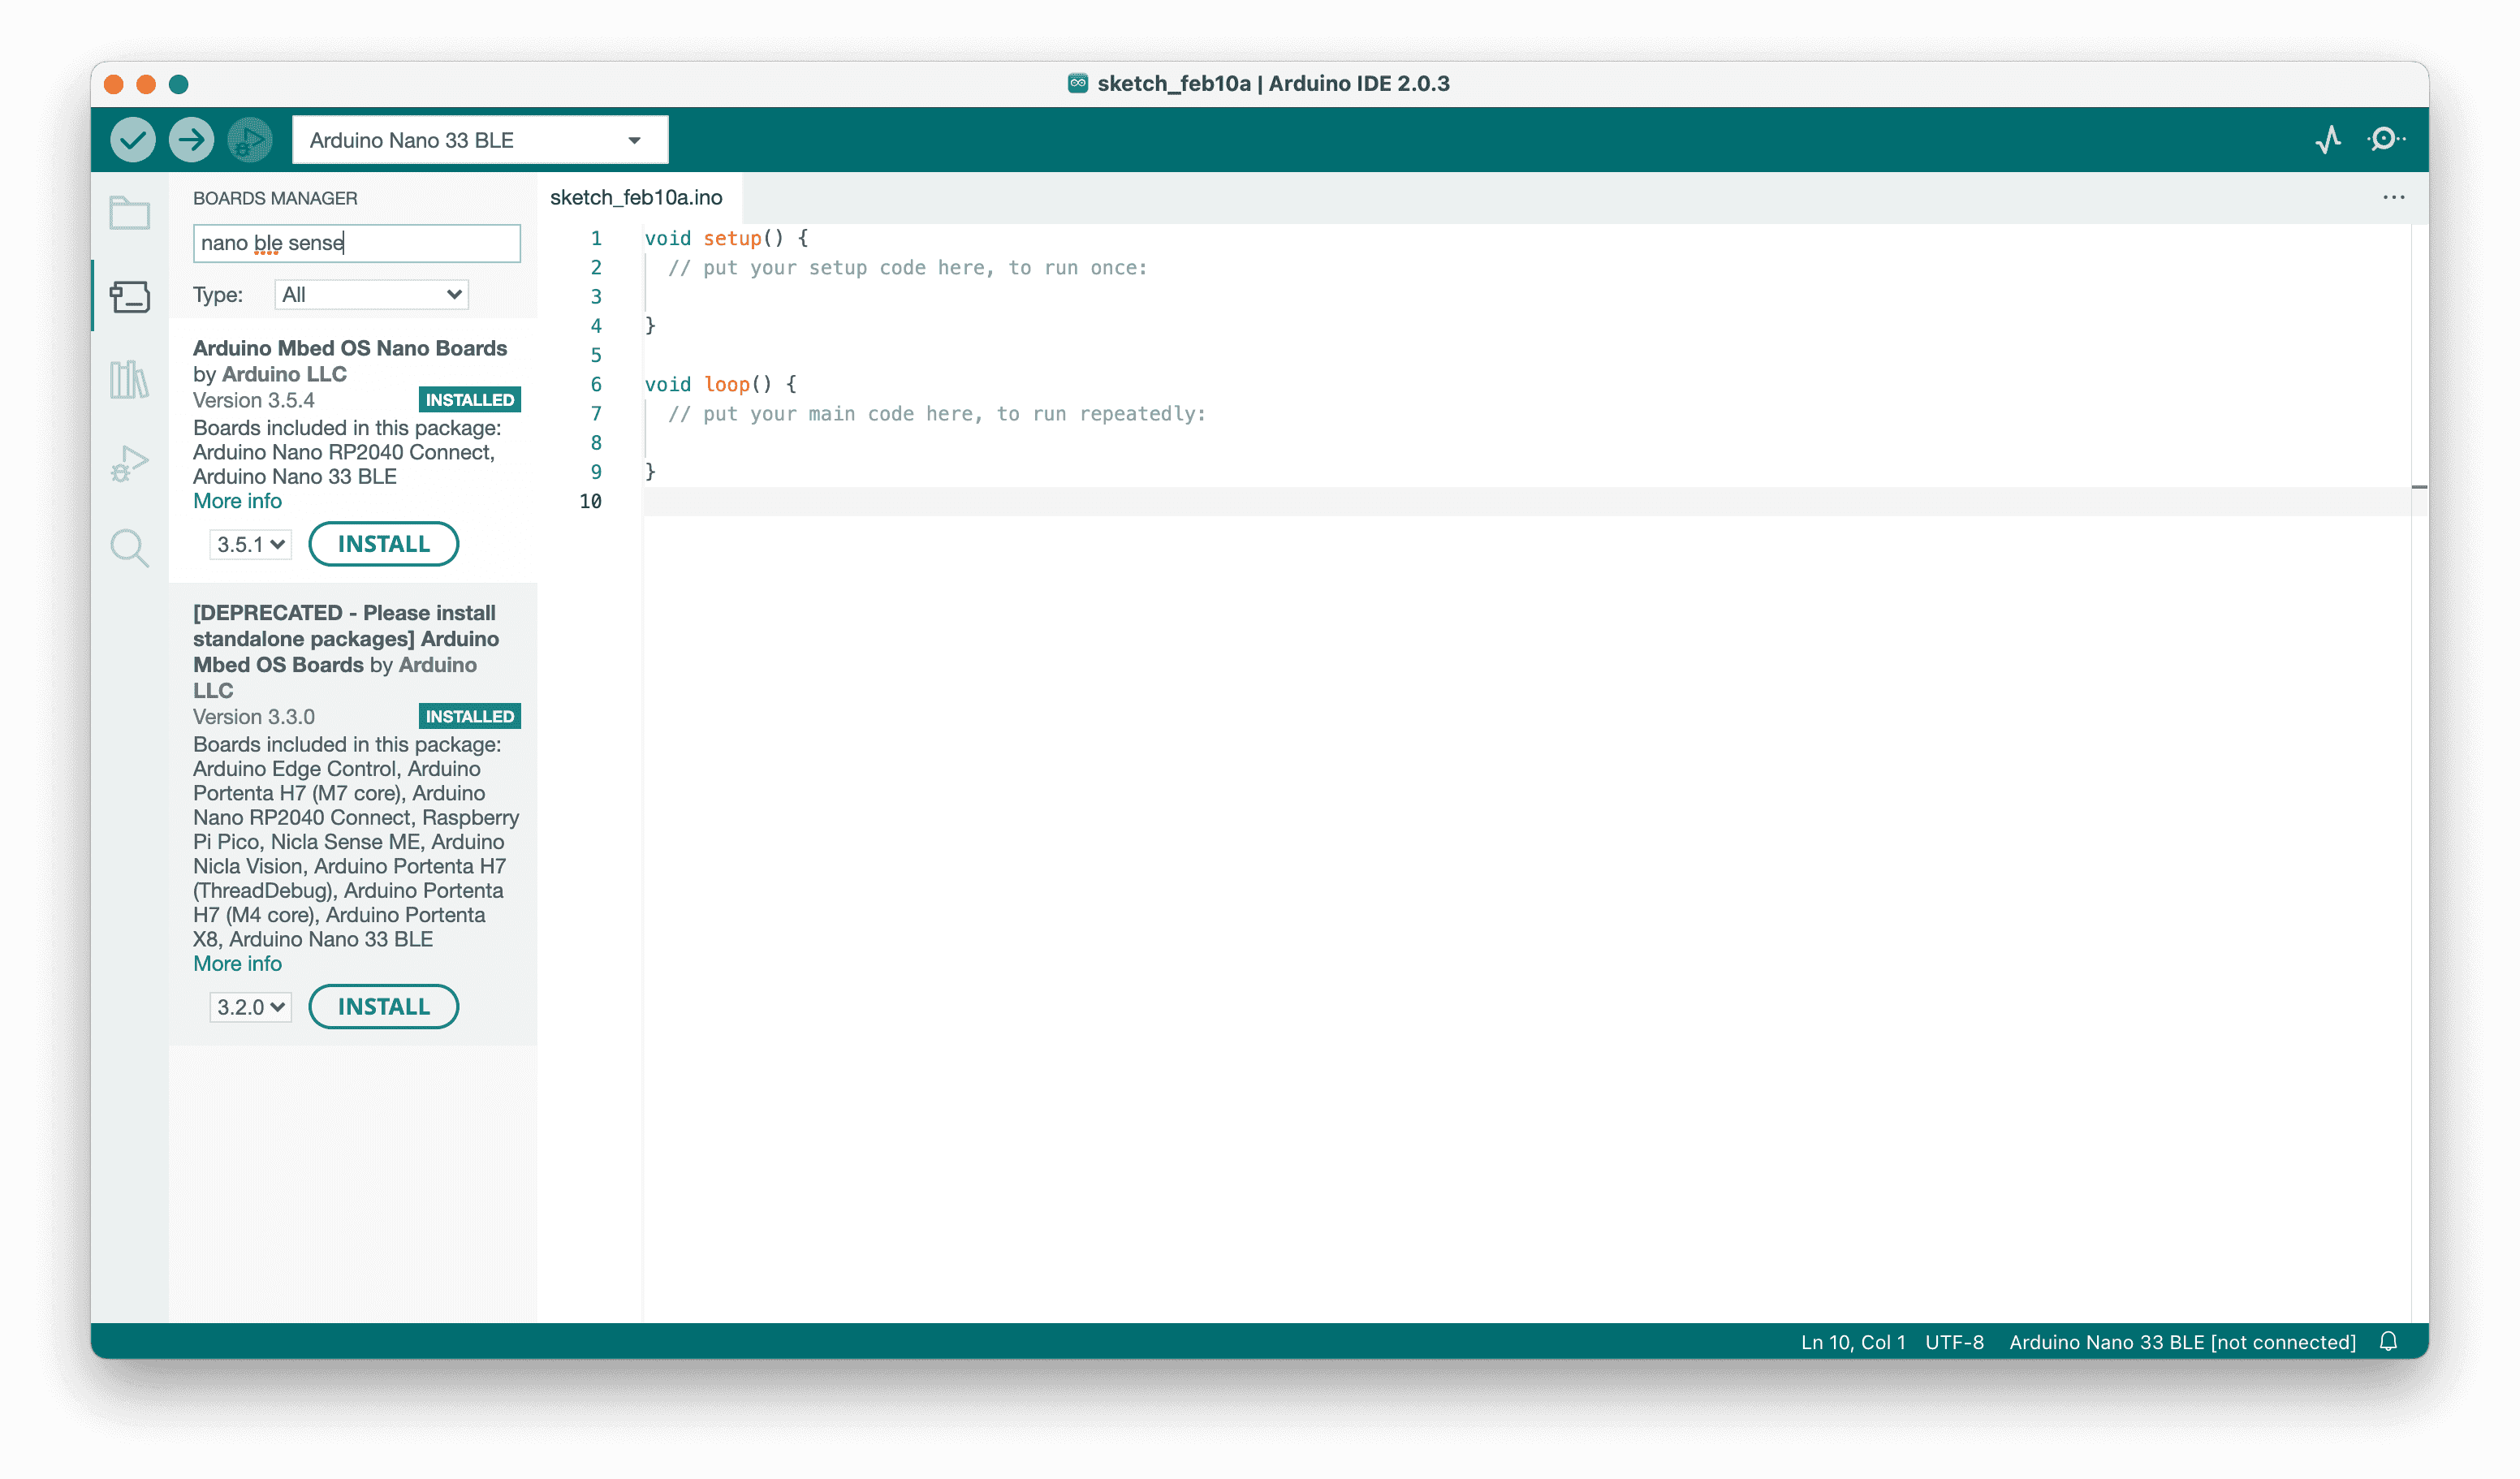Screen dimensions: 2520x1479
Task: Click the Upload arrow button
Action: coord(191,140)
